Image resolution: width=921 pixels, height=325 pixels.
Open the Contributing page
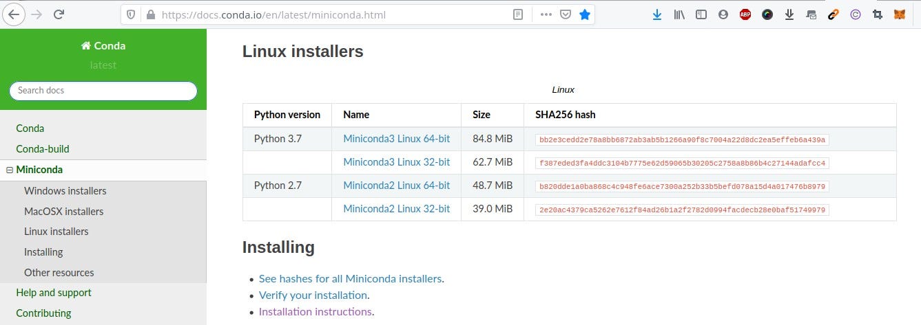[x=43, y=313]
